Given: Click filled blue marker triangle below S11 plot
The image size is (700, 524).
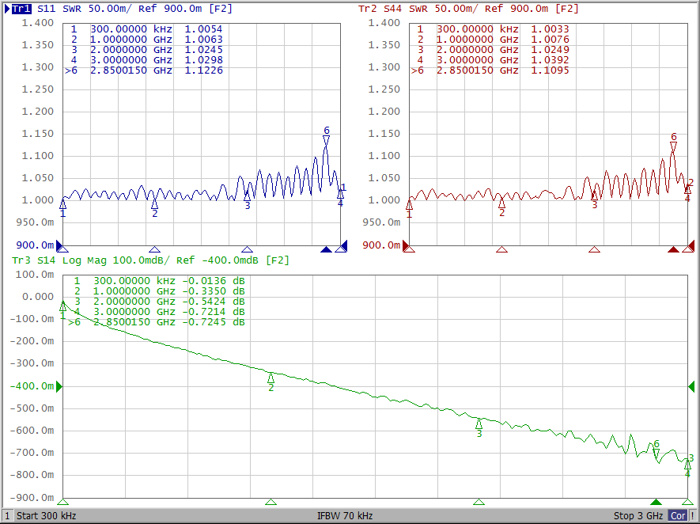Looking at the screenshot, I should tap(326, 249).
